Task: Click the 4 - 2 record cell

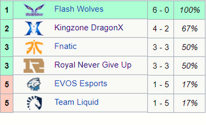Action: pos(161,29)
